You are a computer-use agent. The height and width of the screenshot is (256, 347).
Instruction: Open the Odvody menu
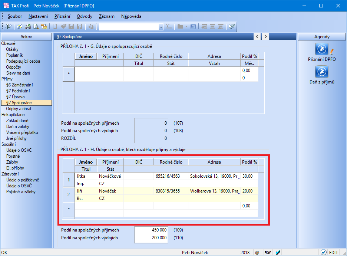85,16
